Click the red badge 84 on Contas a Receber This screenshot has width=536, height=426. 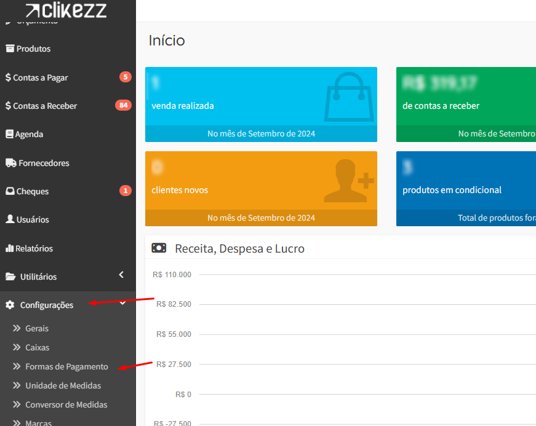pyautogui.click(x=123, y=105)
